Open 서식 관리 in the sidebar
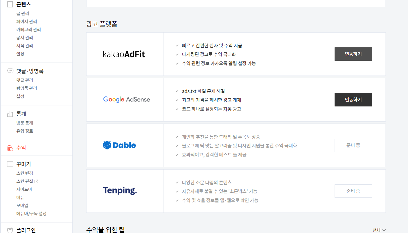Viewport: 408px width, 233px height. tap(24, 46)
